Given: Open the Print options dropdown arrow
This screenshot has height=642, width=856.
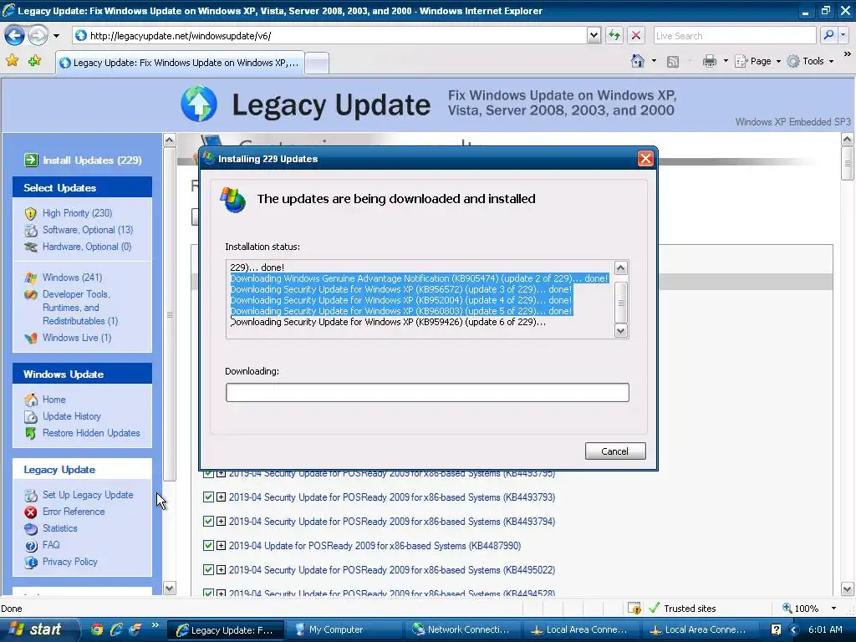Looking at the screenshot, I should (x=726, y=61).
